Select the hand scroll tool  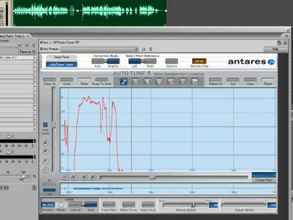coord(195,82)
